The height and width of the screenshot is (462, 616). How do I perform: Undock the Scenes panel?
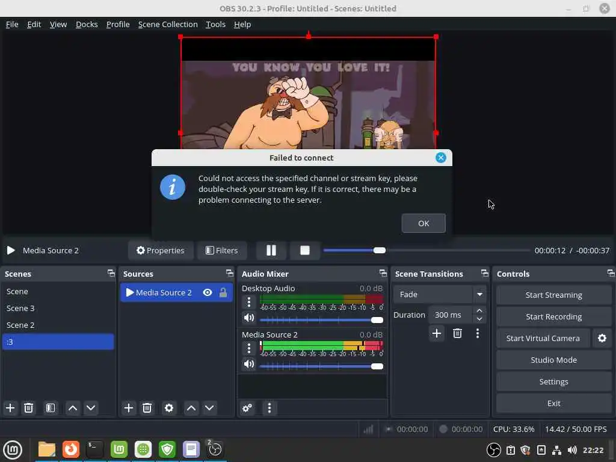click(x=111, y=273)
